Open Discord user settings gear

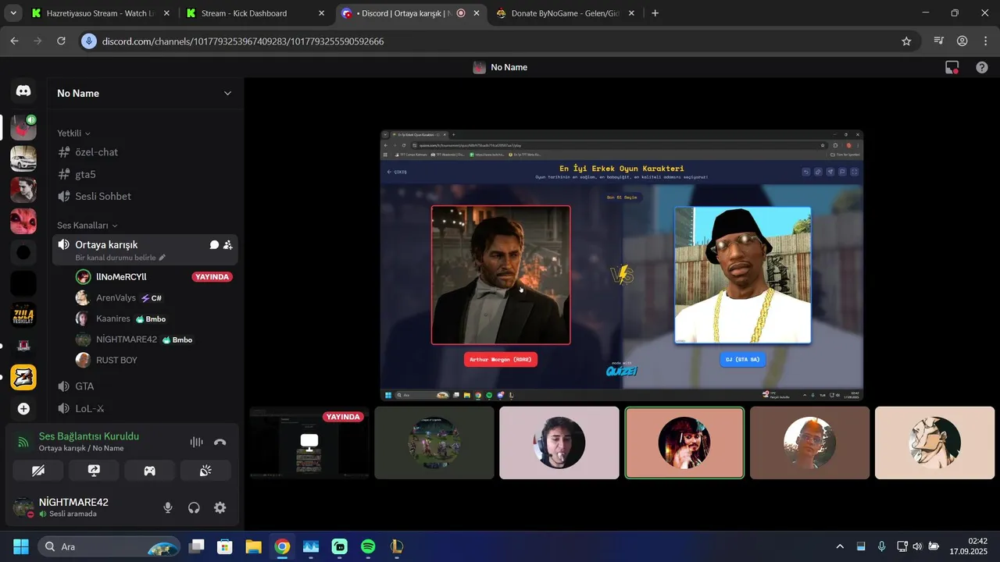(220, 507)
